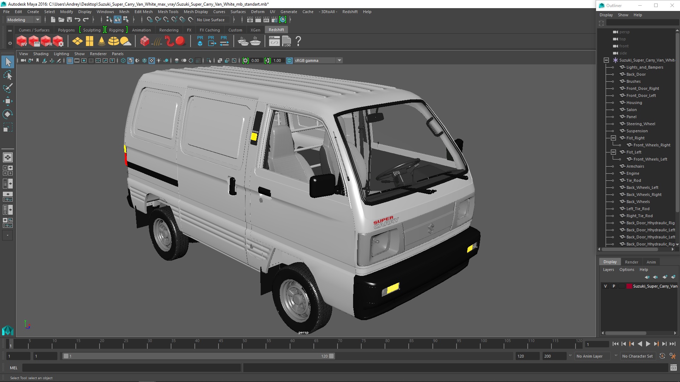This screenshot has width=680, height=382.
Task: Switch to the Render layer tab
Action: [x=631, y=262]
